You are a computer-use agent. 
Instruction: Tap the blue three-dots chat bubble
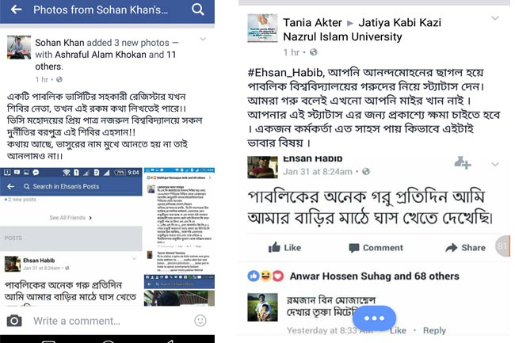click(x=374, y=318)
